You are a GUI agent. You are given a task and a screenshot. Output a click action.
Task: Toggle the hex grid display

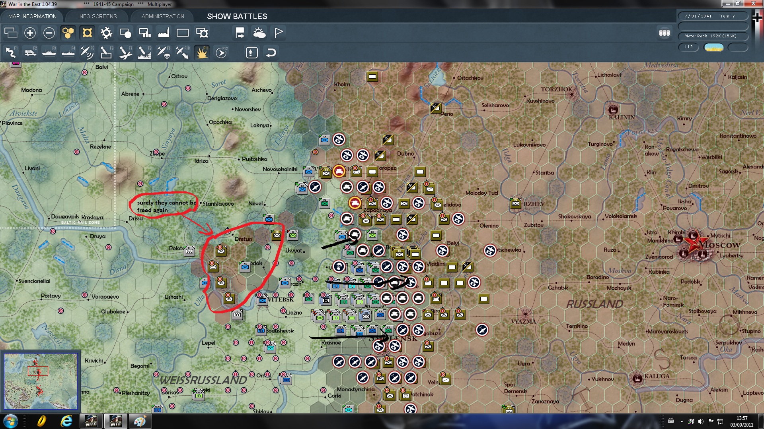[68, 33]
